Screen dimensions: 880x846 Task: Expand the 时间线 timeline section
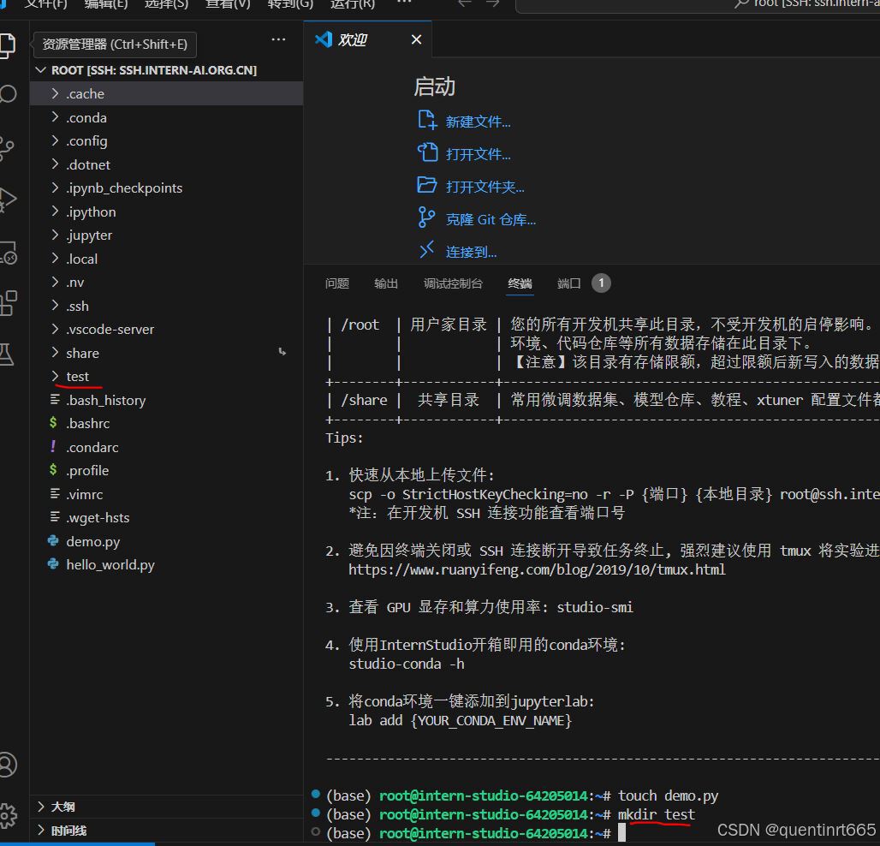[x=166, y=831]
